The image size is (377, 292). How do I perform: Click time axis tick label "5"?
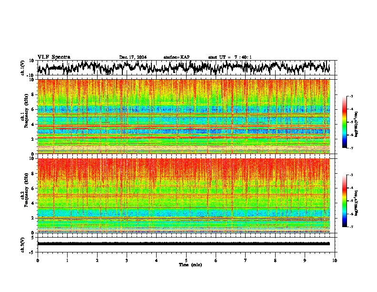[x=186, y=261]
